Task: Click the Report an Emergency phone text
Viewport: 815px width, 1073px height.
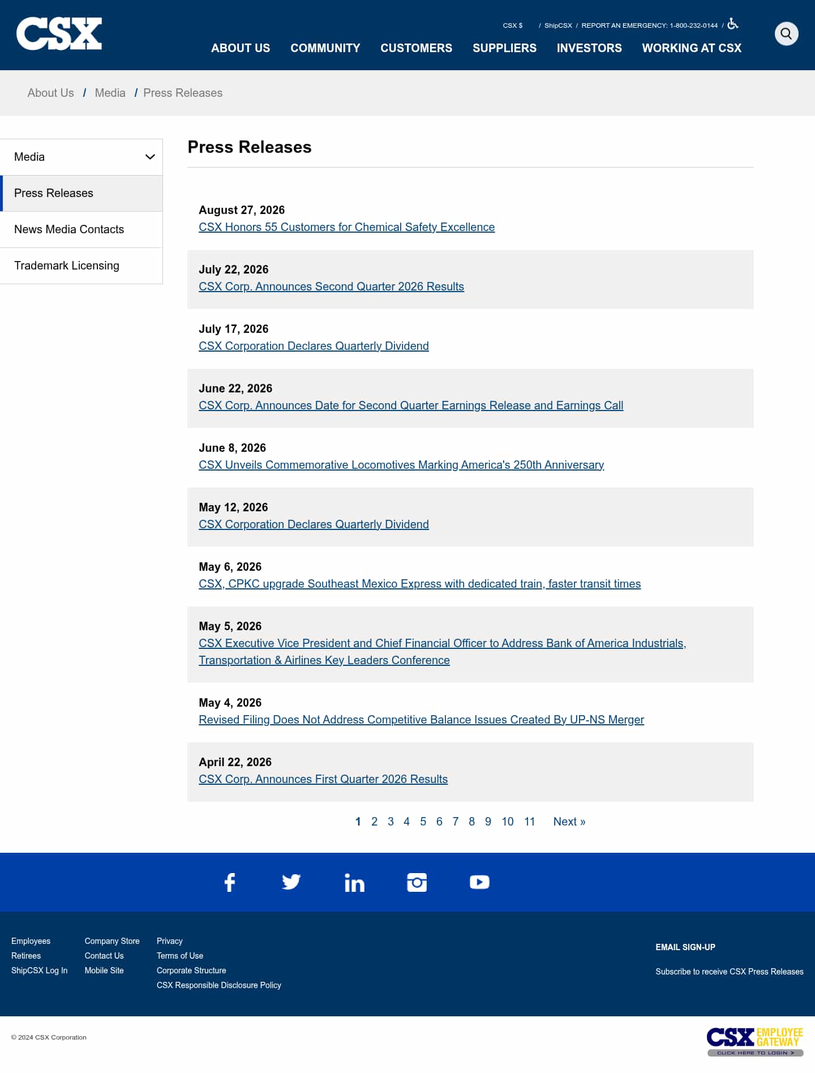Action: point(650,25)
